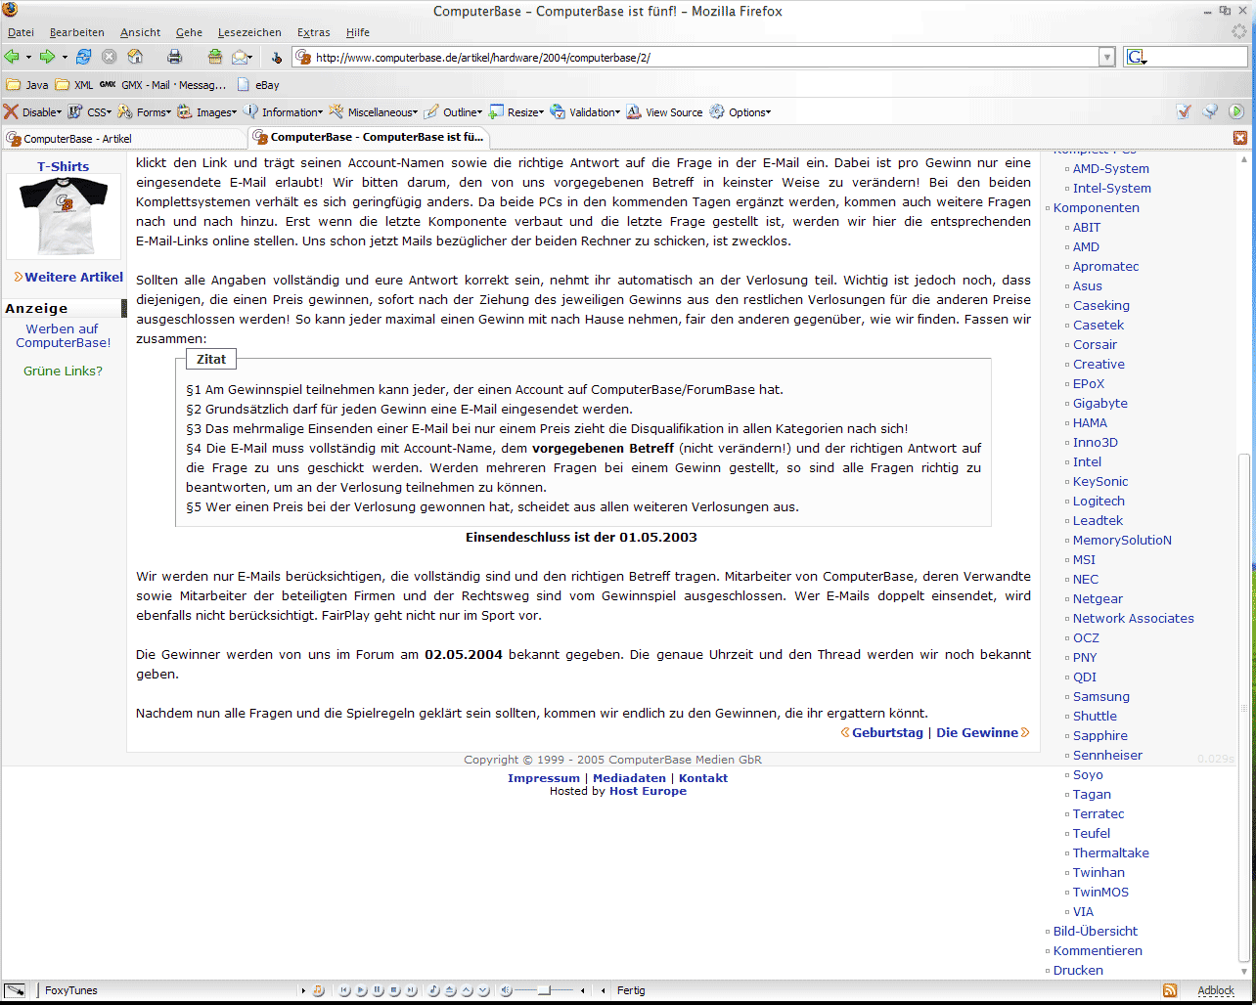1256x1005 pixels.
Task: Click the Print icon in the toolbar
Action: [x=174, y=58]
